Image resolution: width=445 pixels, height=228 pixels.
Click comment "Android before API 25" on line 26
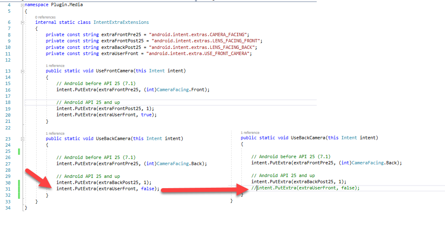pyautogui.click(x=96, y=157)
